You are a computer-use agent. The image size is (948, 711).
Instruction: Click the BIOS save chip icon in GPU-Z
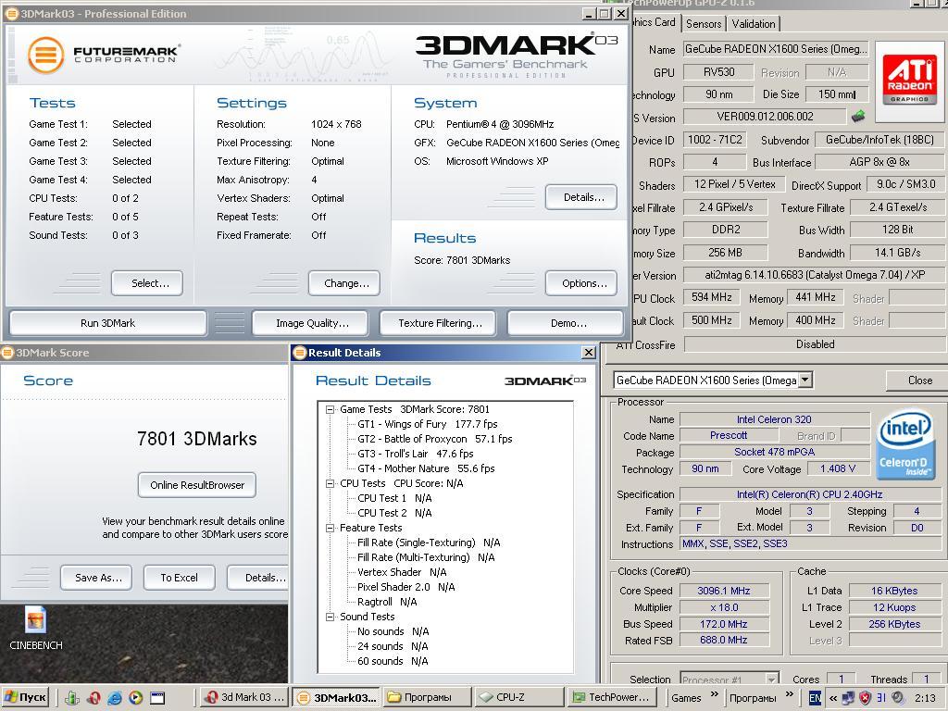pyautogui.click(x=858, y=116)
